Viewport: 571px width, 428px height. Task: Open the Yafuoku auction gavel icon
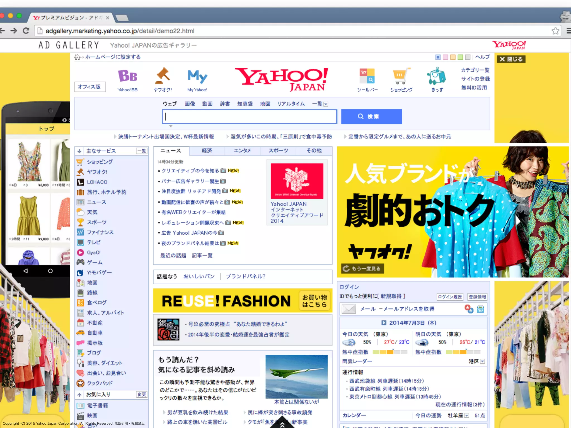(163, 76)
